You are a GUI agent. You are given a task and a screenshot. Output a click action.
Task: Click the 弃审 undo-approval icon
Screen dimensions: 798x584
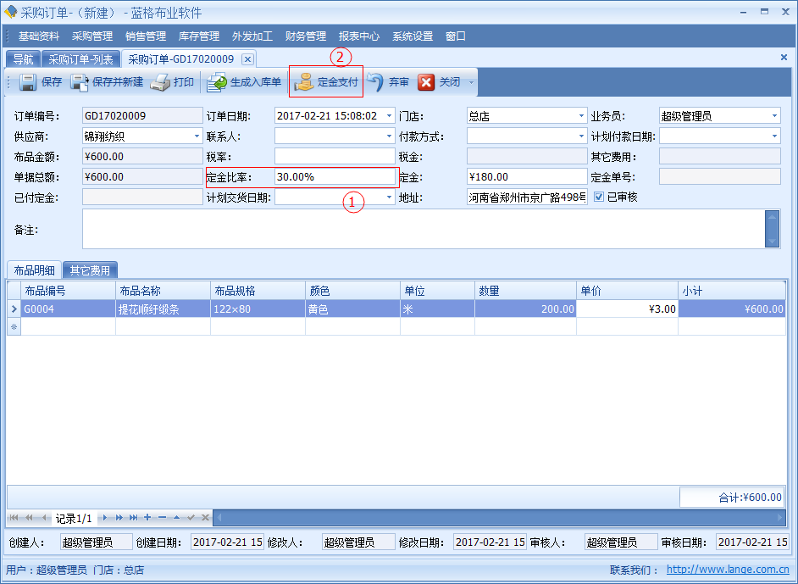(376, 82)
